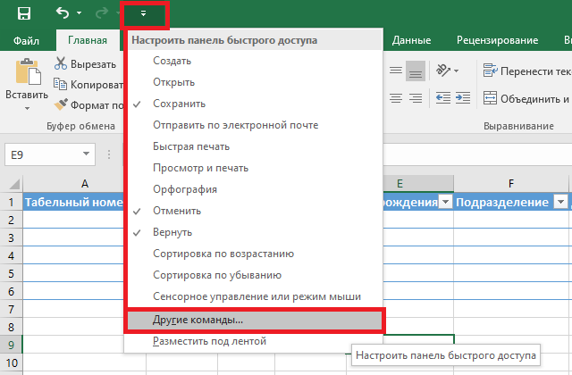Image resolution: width=572 pixels, height=375 pixels.
Task: Switch to the Главная tab
Action: 88,40
